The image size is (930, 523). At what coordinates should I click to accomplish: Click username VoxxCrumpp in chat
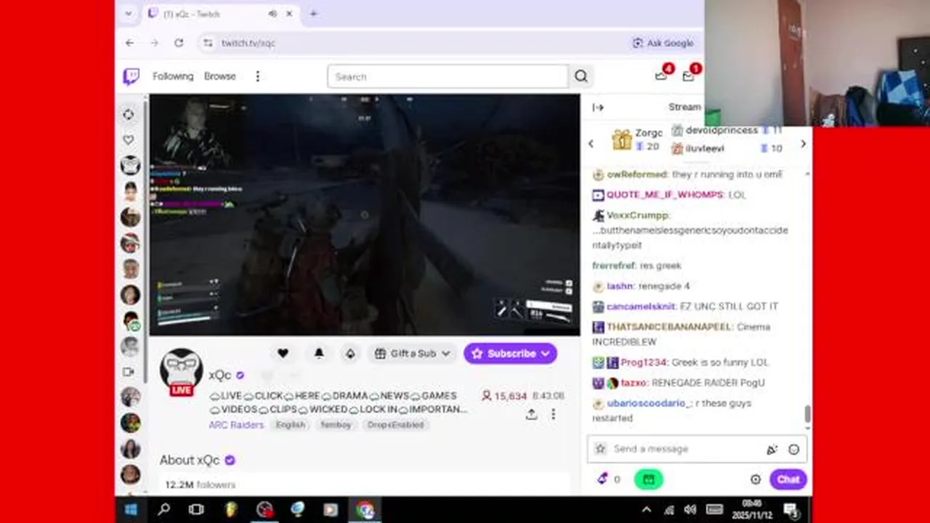(637, 216)
